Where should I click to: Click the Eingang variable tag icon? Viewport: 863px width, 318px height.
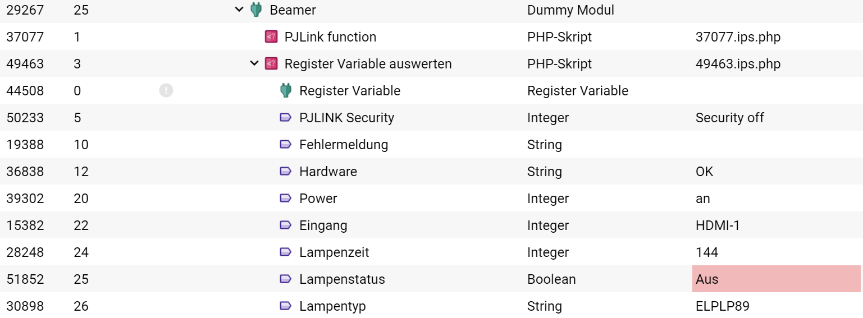[286, 225]
